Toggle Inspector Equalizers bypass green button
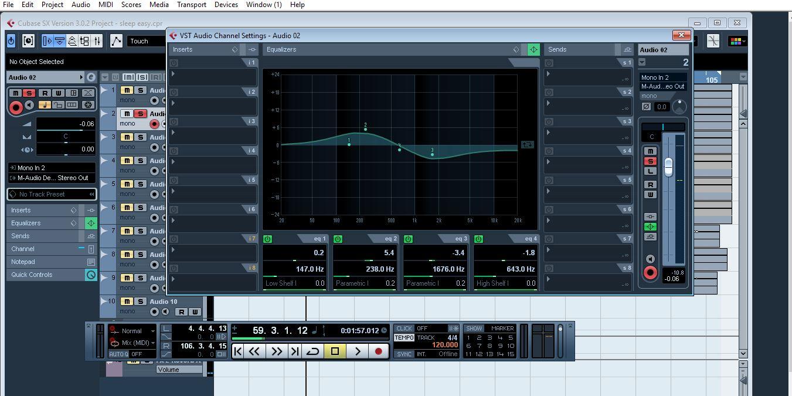 [x=91, y=223]
